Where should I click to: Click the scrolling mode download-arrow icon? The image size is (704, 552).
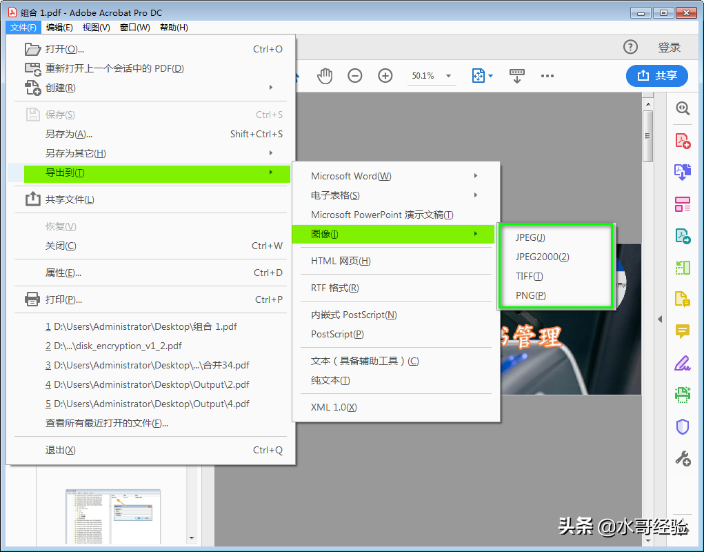(x=516, y=75)
